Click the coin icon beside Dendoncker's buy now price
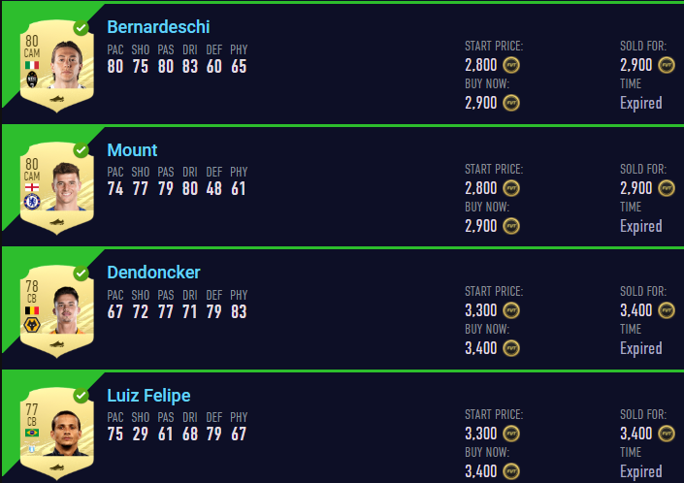 point(511,348)
